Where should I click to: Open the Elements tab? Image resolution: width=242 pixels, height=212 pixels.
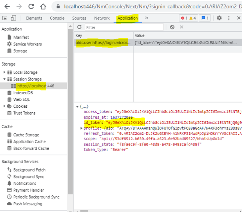click(34, 18)
